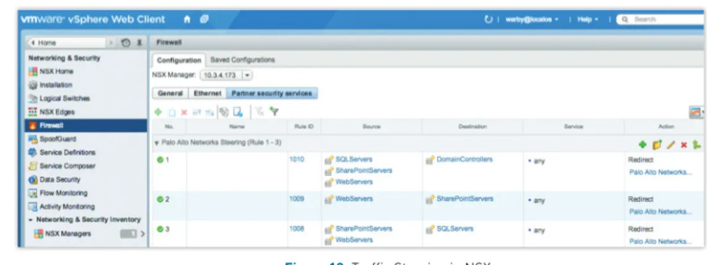Click the refresh icon in the header

488,19
